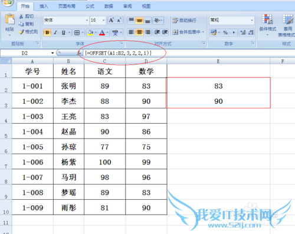Select the cell containing 张明
The width and height of the screenshot is (295, 234).
coord(68,85)
